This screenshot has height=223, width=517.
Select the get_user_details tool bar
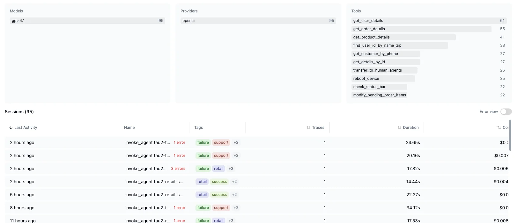[429, 21]
